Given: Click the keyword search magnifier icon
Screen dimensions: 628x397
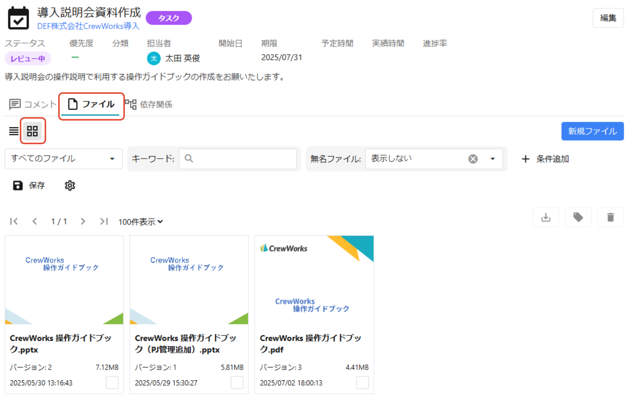Looking at the screenshot, I should pos(189,158).
